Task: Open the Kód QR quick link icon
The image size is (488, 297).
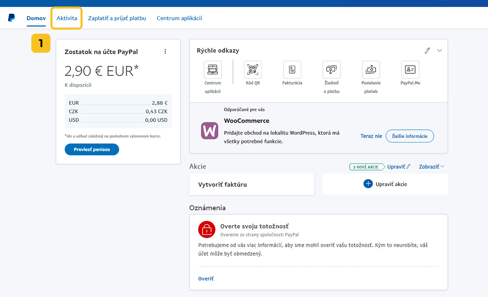Action: (x=253, y=69)
